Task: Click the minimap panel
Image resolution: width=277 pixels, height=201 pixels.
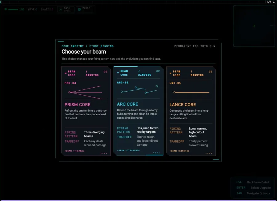Action: 254,26
